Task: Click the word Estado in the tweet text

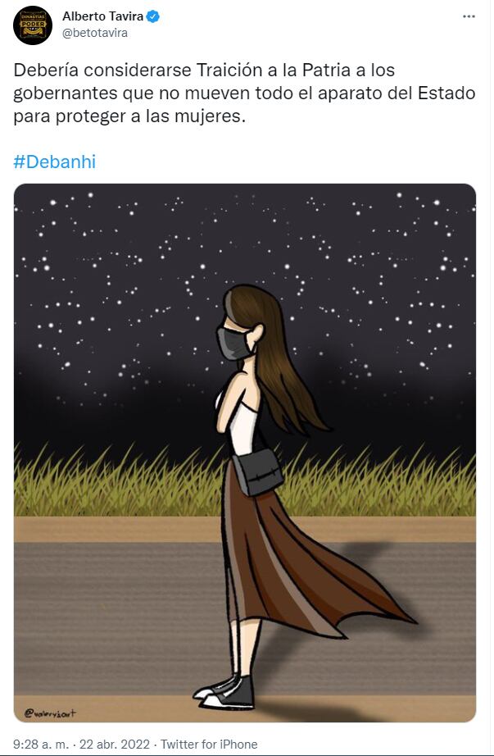Action: tap(446, 93)
